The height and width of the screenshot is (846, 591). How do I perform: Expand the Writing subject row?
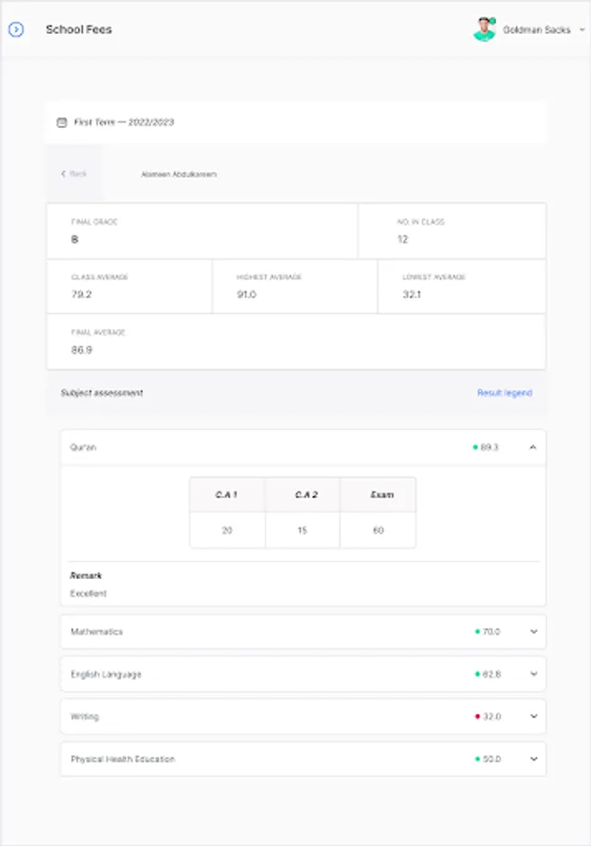pyautogui.click(x=534, y=716)
